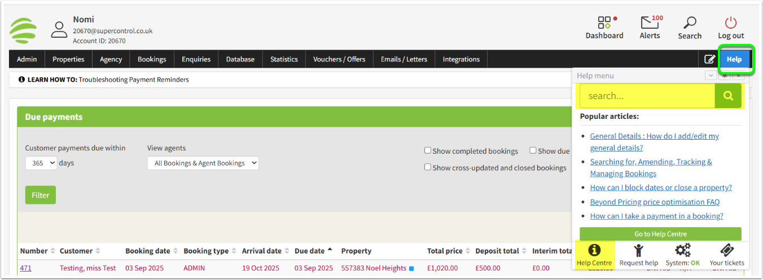Image resolution: width=763 pixels, height=280 pixels.
Task: Open the 365 days dropdown
Action: coord(41,163)
